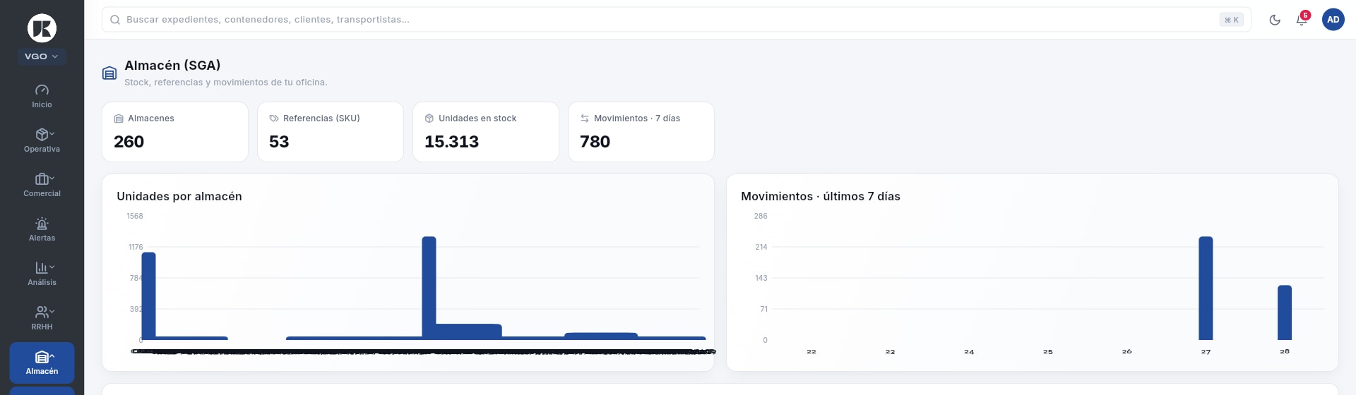Click the Referencias tag icon
Image resolution: width=1356 pixels, height=395 pixels.
[x=274, y=119]
